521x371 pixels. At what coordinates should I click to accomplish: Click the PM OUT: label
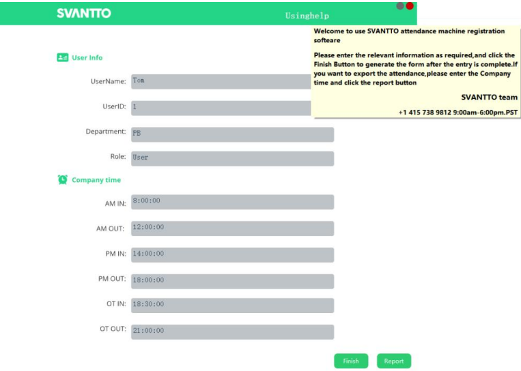[x=112, y=279]
